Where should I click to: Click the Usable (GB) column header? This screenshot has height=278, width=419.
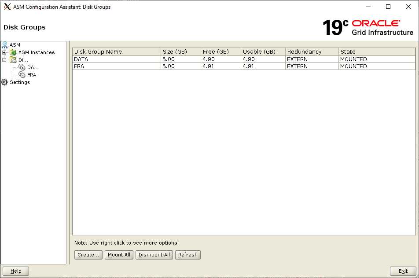pyautogui.click(x=263, y=51)
